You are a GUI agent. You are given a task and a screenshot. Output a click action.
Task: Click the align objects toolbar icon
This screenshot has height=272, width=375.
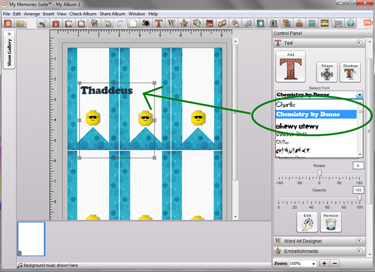(299, 23)
